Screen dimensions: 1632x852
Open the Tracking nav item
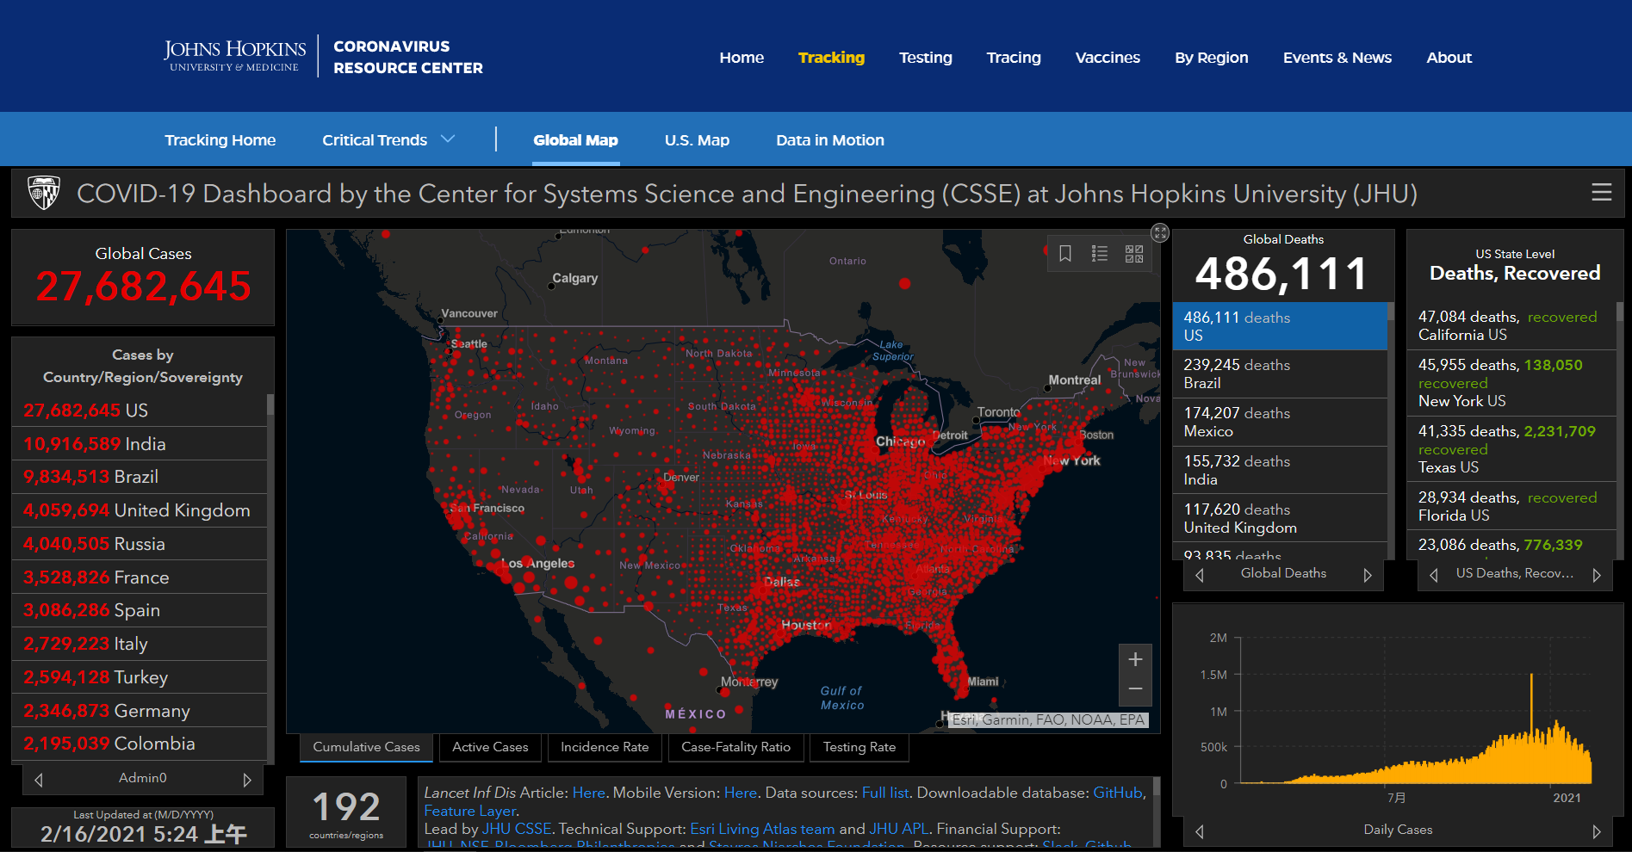(831, 58)
